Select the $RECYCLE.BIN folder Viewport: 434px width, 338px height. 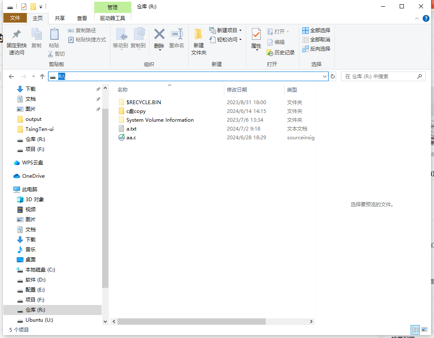point(144,102)
